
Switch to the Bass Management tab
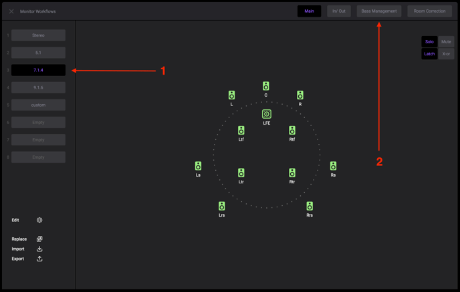379,11
